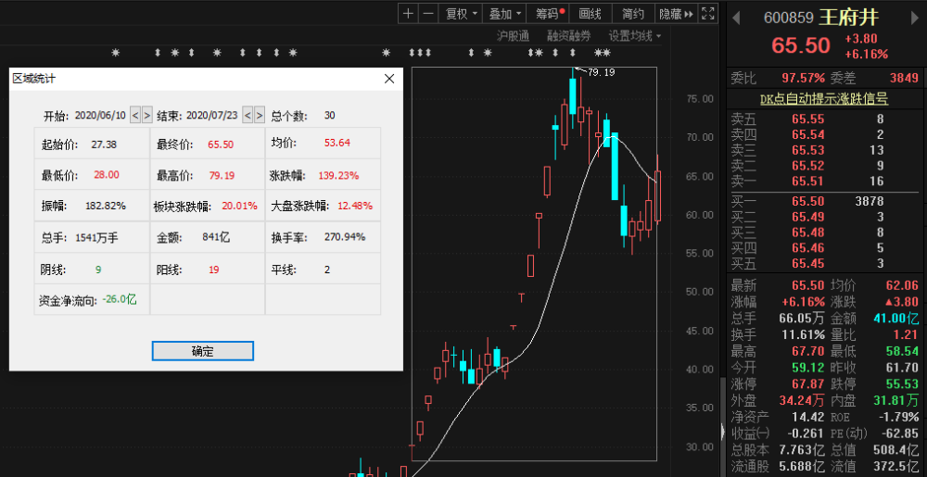Open the 筹码 panel
The width and height of the screenshot is (927, 477).
549,14
